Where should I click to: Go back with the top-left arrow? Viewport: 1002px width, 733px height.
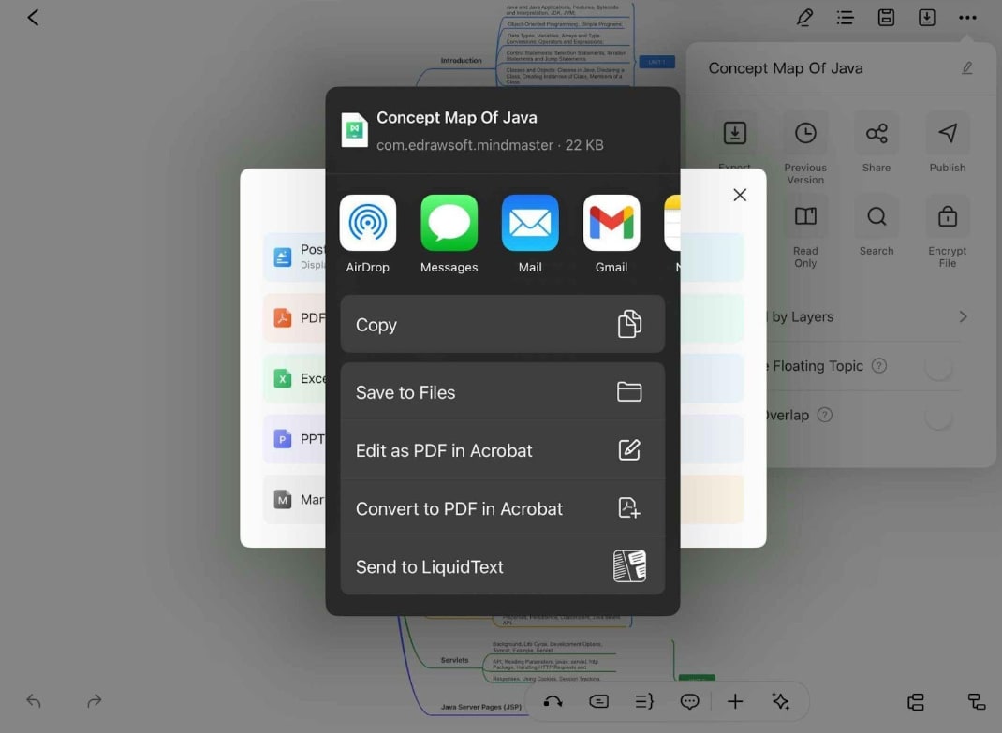tap(33, 18)
